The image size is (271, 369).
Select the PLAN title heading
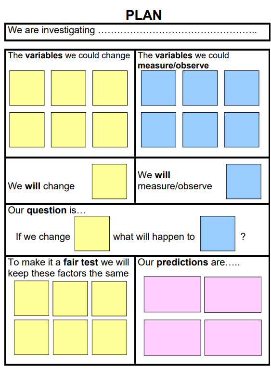[143, 15]
